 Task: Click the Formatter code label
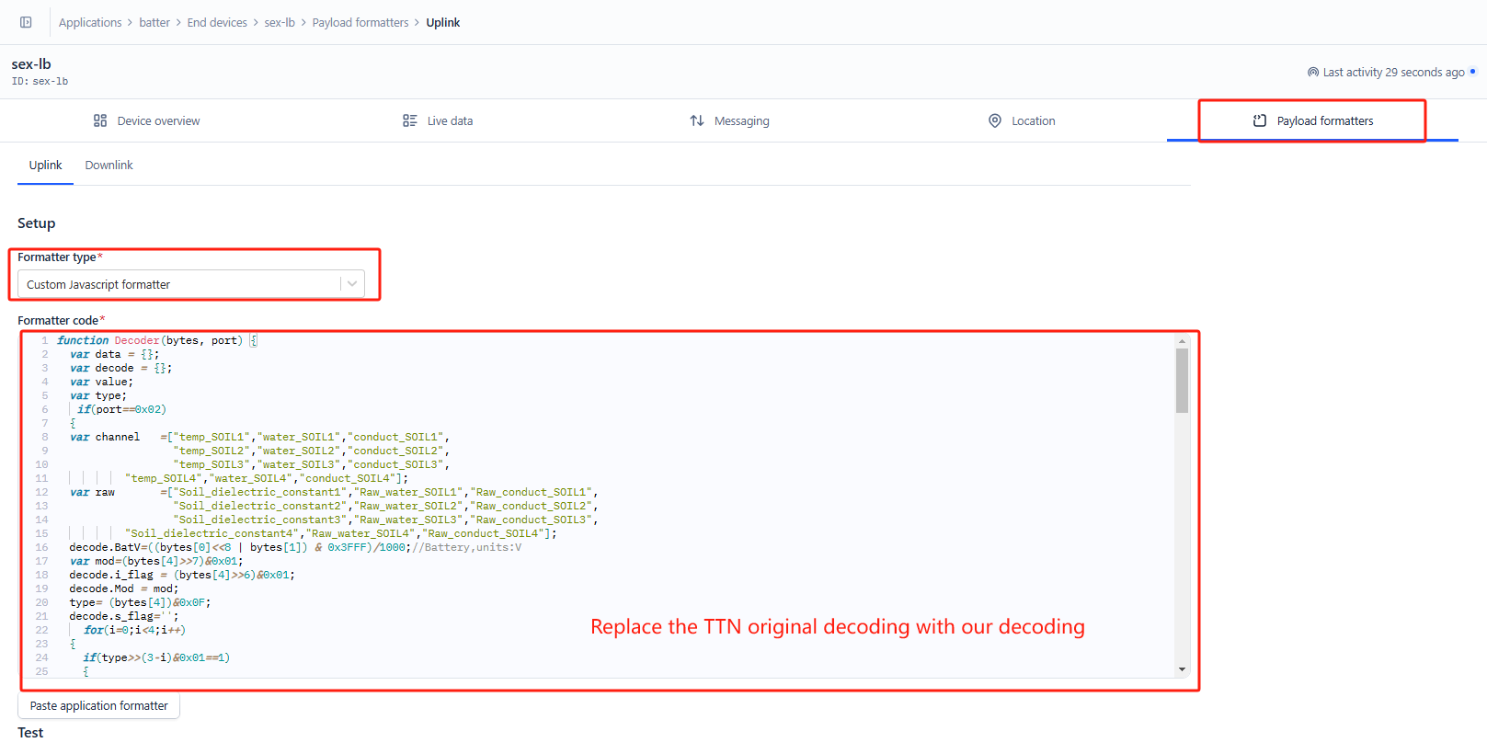58,320
